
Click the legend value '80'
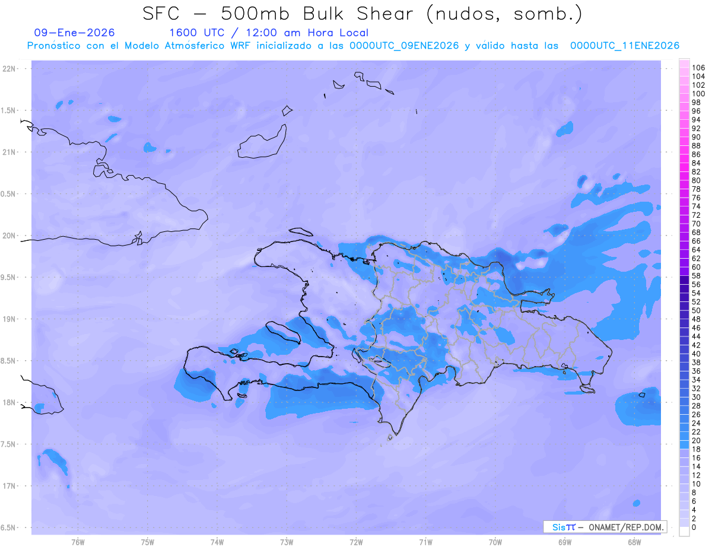697,180
